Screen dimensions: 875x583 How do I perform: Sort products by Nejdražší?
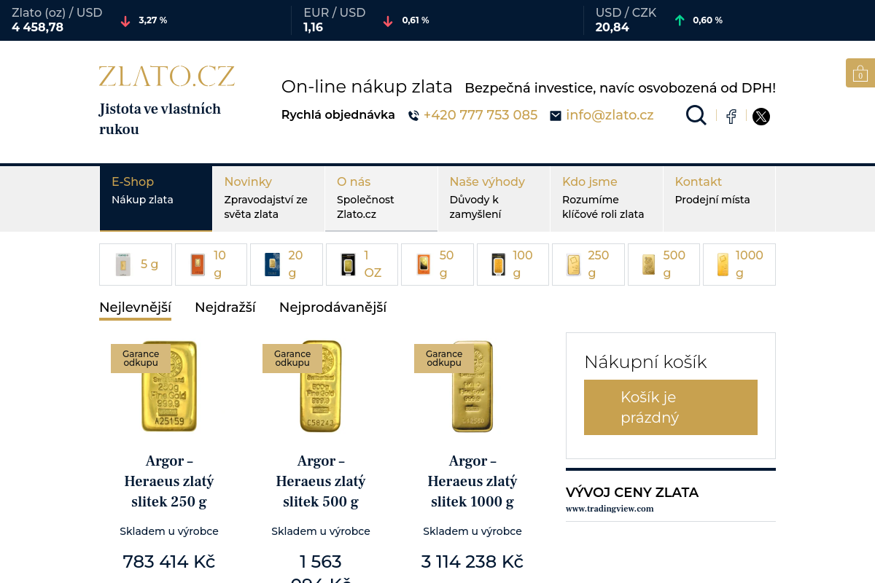225,308
